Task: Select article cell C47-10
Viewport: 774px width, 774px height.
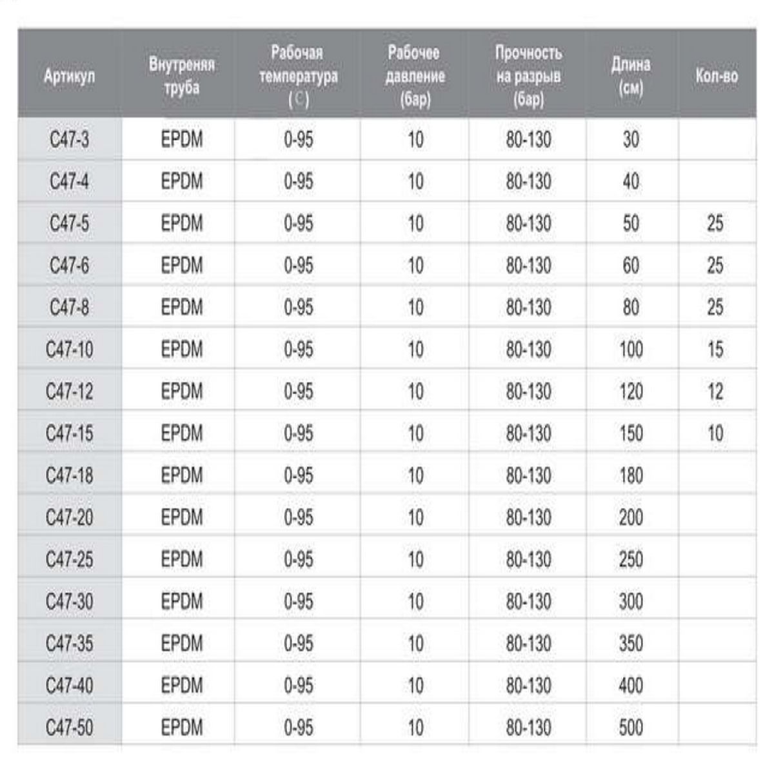Action: click(70, 349)
